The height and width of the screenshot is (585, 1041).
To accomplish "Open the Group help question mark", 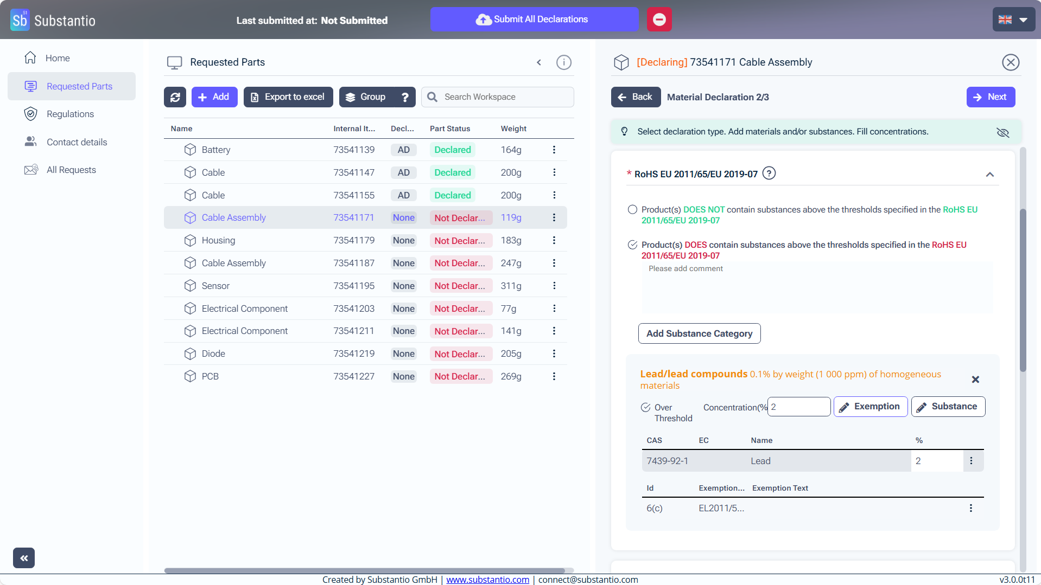I will pyautogui.click(x=405, y=97).
